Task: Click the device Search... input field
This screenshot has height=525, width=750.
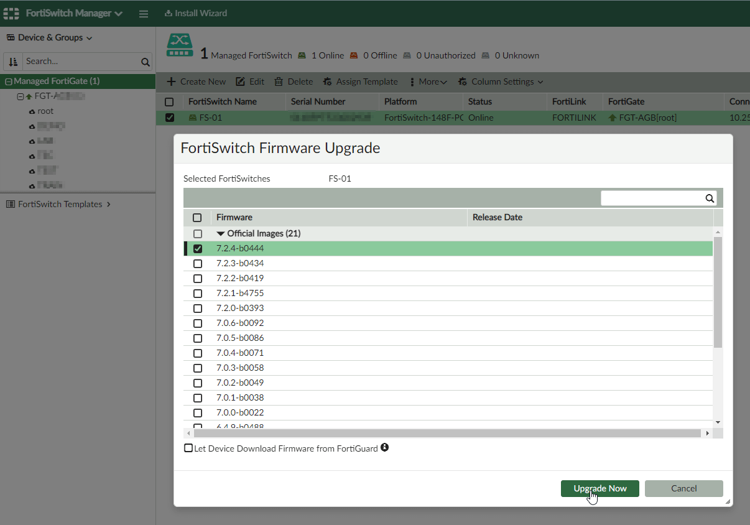Action: 81,62
